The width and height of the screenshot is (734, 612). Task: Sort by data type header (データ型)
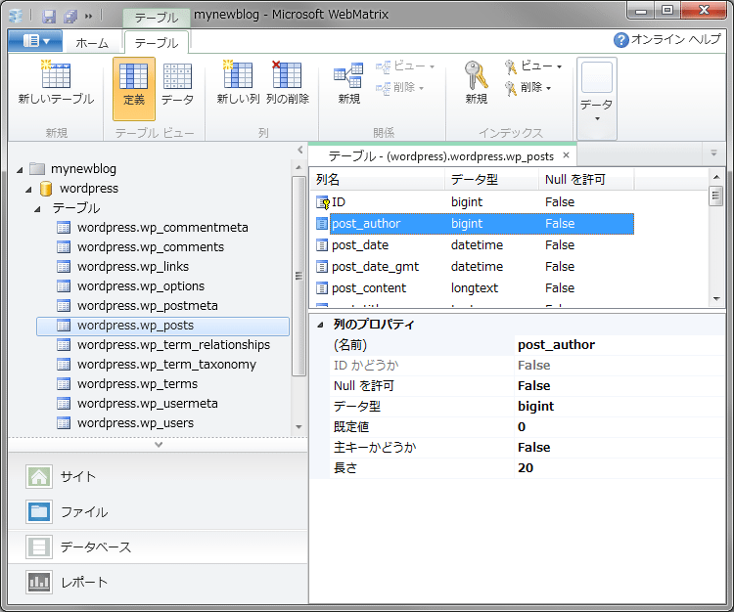(491, 180)
